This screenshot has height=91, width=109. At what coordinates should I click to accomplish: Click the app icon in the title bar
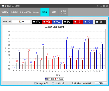click(x=3, y=6)
